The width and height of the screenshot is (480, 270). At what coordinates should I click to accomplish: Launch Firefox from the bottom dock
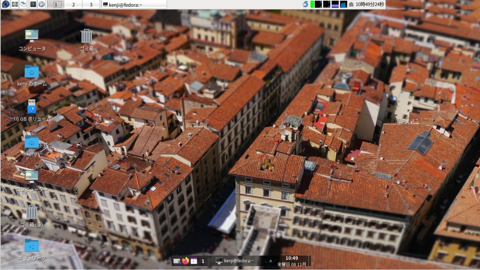click(185, 261)
